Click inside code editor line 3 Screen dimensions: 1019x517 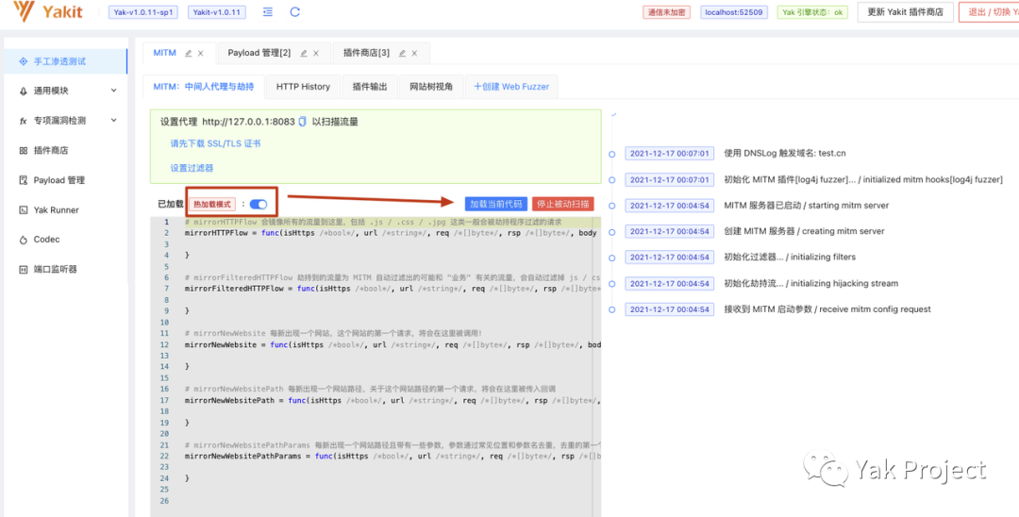390,244
